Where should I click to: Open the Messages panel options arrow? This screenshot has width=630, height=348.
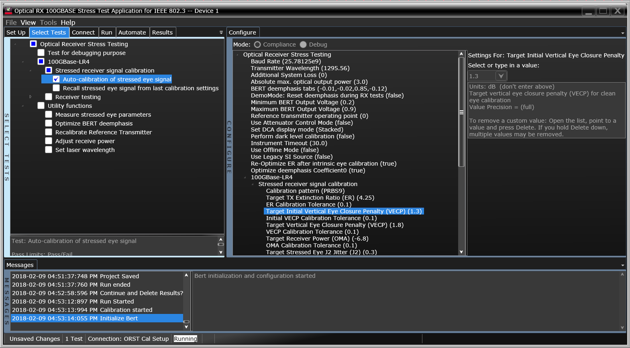point(622,265)
